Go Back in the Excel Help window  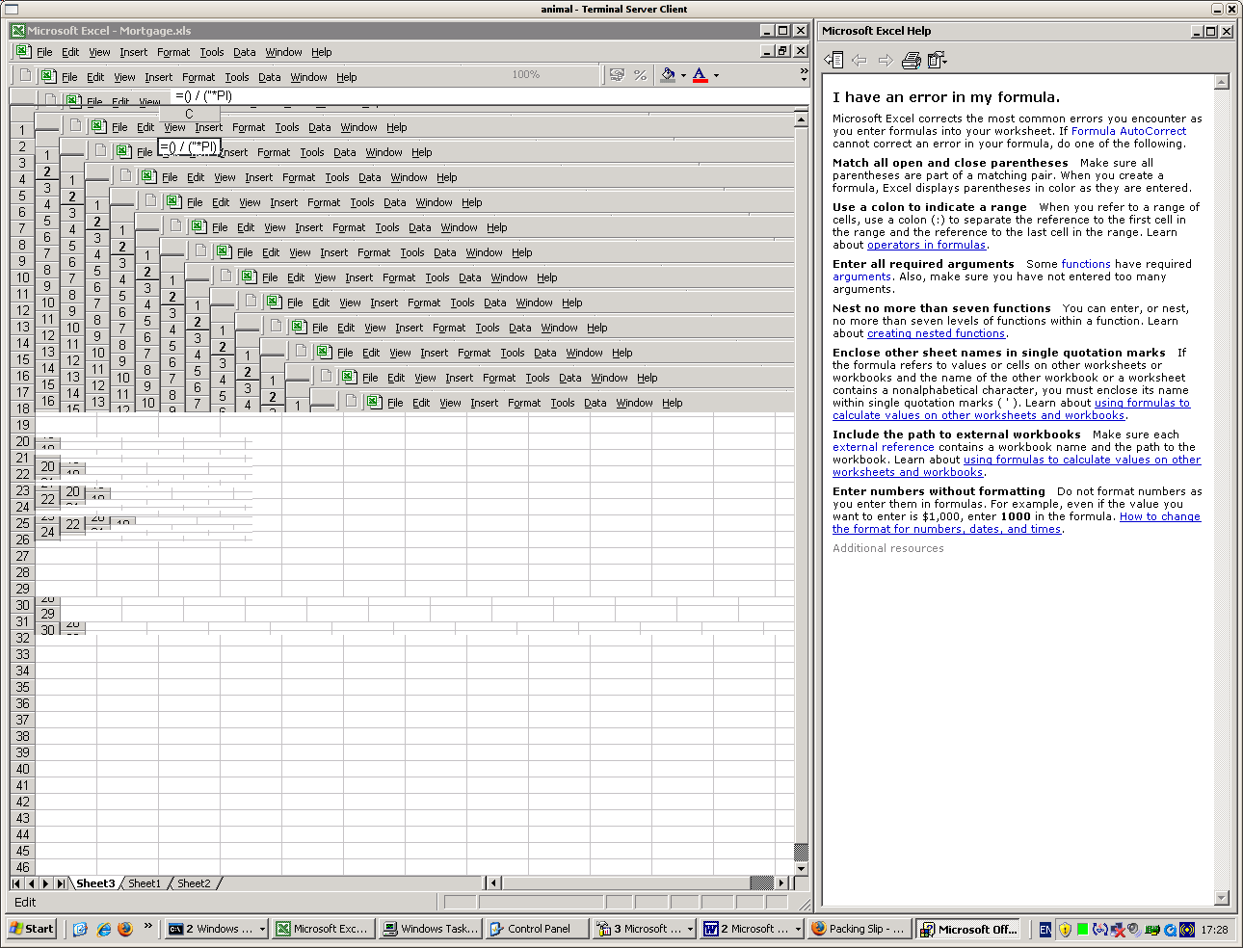tap(860, 61)
